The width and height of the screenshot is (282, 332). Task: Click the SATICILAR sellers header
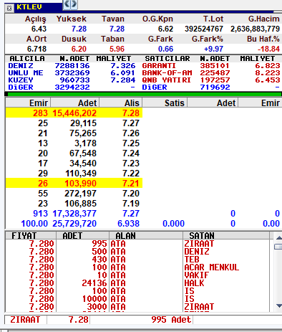[167, 59]
